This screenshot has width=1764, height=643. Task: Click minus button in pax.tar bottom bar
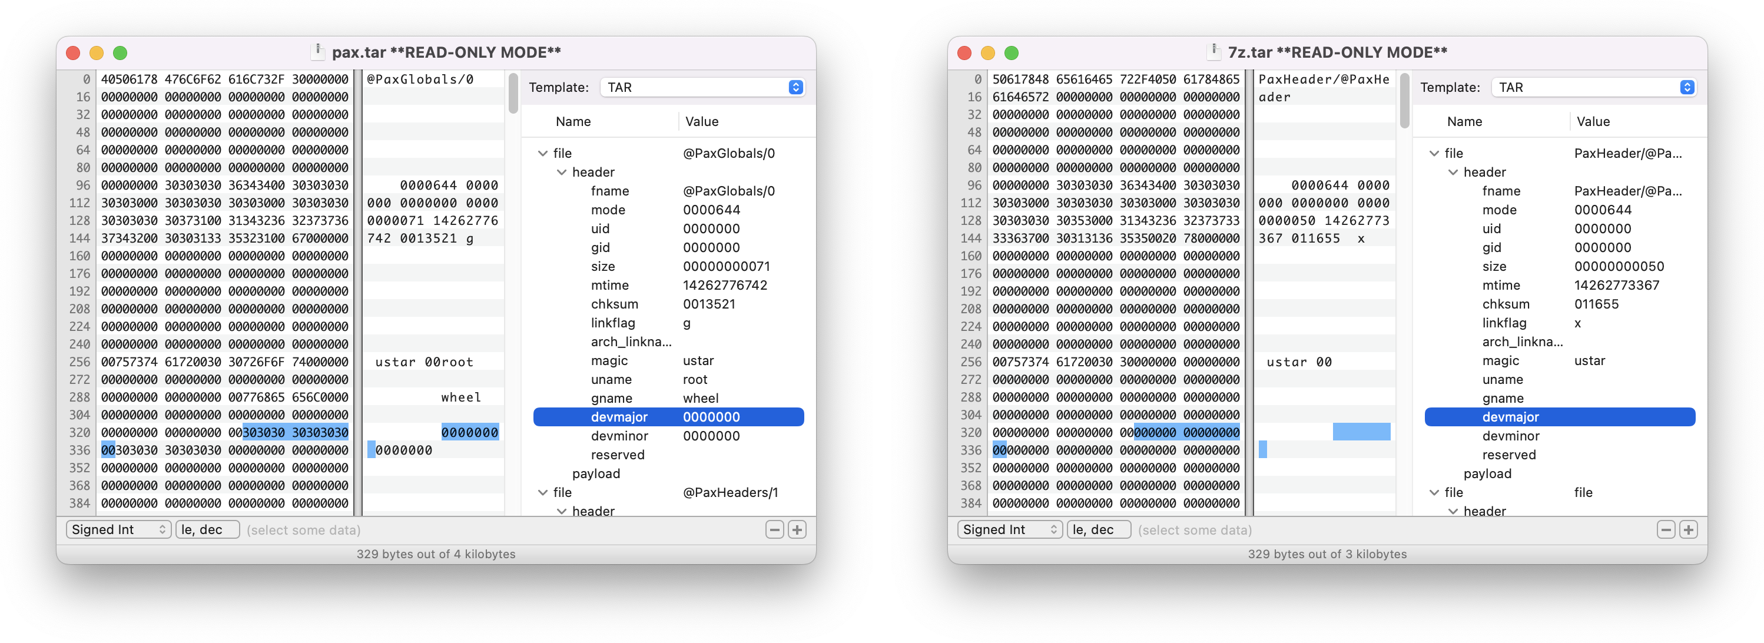click(774, 529)
